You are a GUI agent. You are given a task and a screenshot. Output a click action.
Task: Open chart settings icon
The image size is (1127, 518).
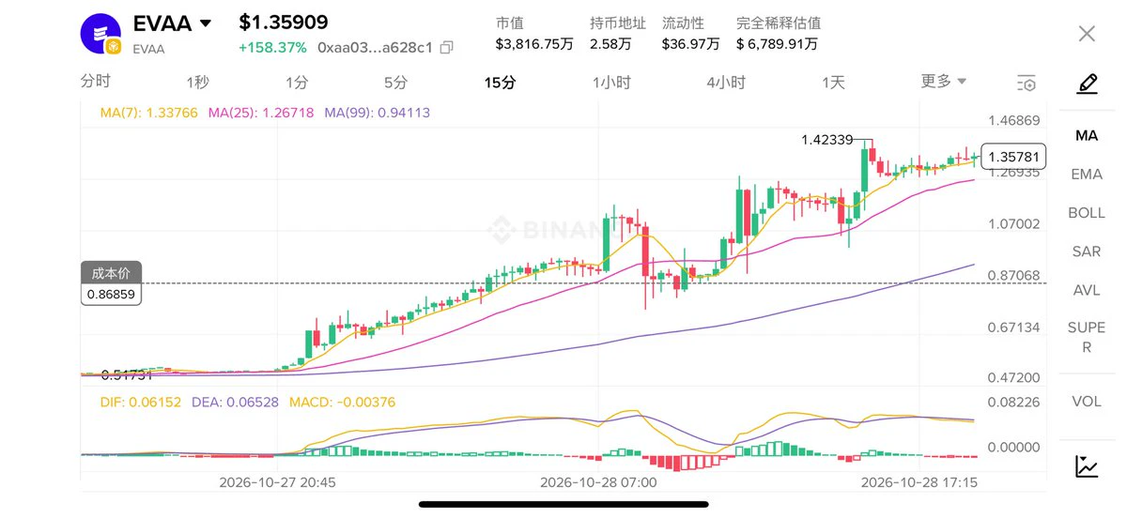click(1027, 84)
